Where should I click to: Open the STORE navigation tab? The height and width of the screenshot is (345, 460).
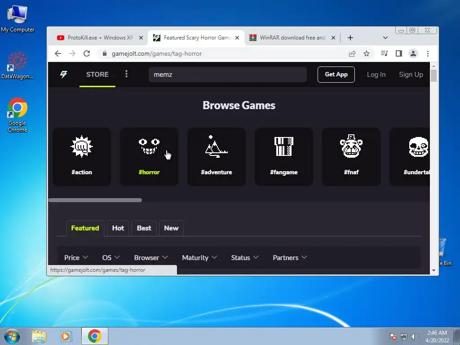(x=97, y=75)
